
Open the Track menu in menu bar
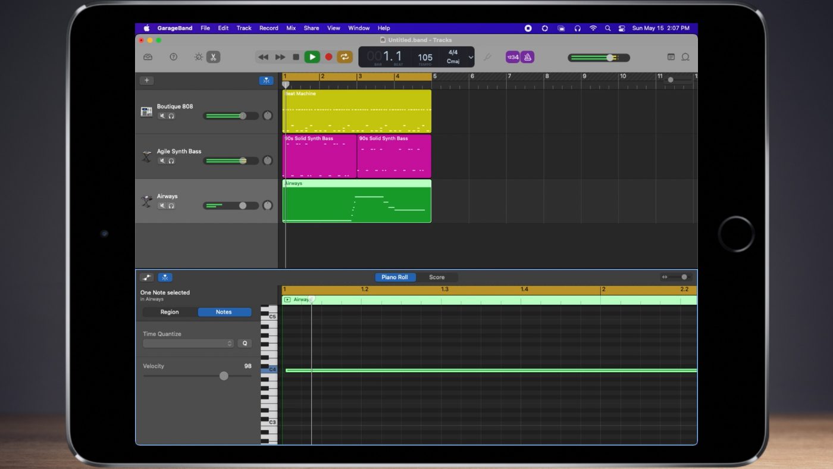point(244,28)
